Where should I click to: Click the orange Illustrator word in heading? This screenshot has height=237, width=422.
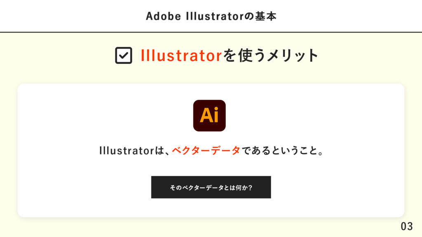[x=181, y=56]
